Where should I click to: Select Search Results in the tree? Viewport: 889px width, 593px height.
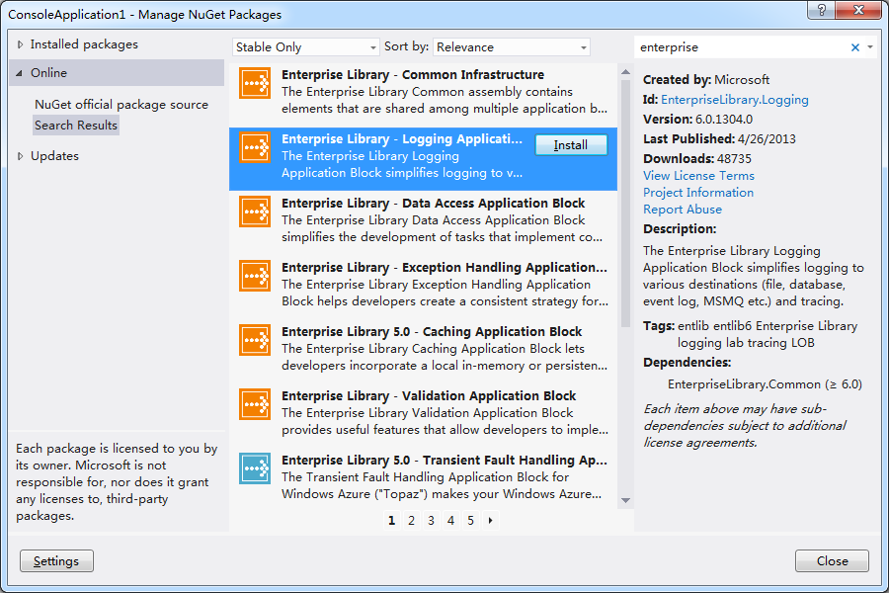coord(76,126)
